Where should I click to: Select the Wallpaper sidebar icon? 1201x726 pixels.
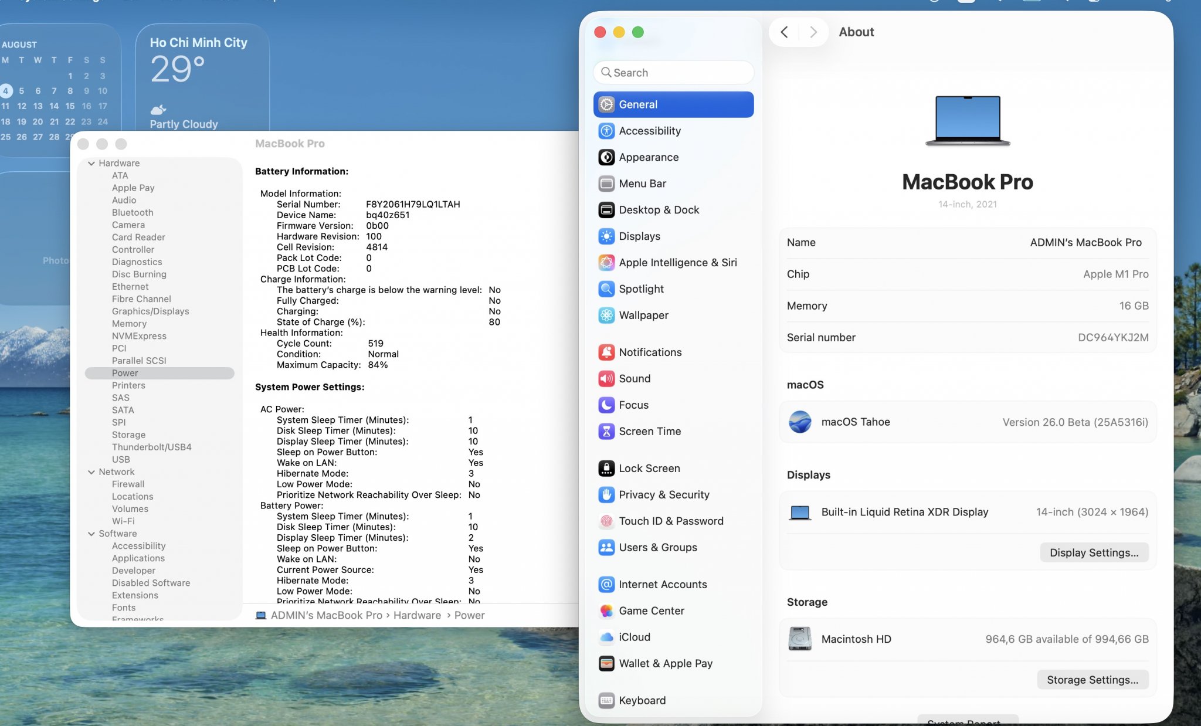pyautogui.click(x=606, y=315)
